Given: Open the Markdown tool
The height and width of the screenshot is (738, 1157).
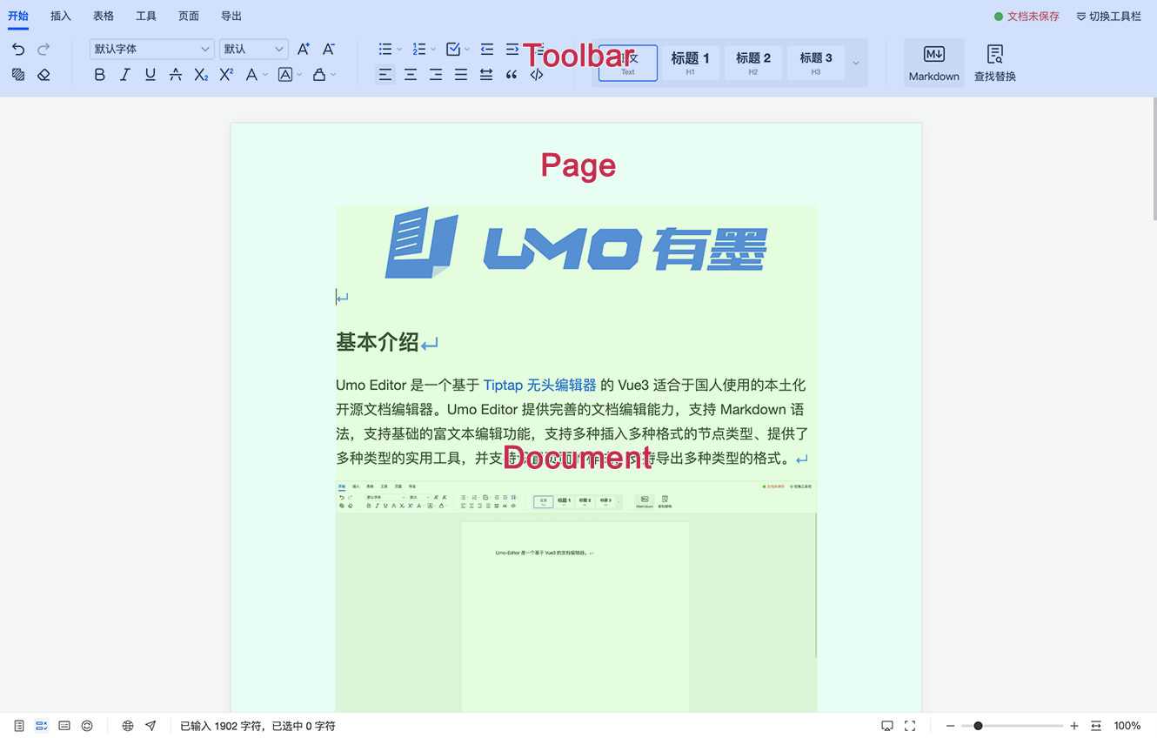Looking at the screenshot, I should point(934,63).
